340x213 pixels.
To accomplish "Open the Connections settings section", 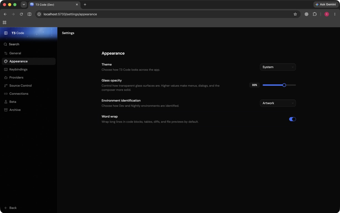I will (29, 94).
